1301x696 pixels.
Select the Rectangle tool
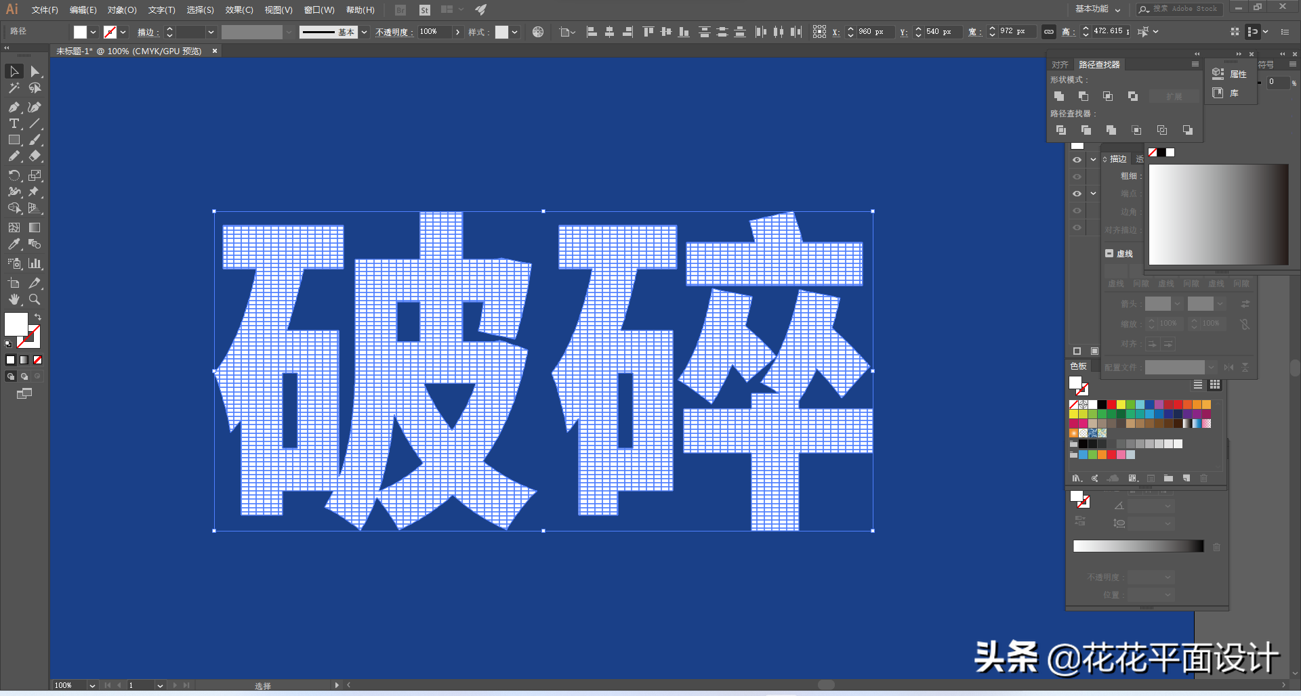(x=14, y=140)
